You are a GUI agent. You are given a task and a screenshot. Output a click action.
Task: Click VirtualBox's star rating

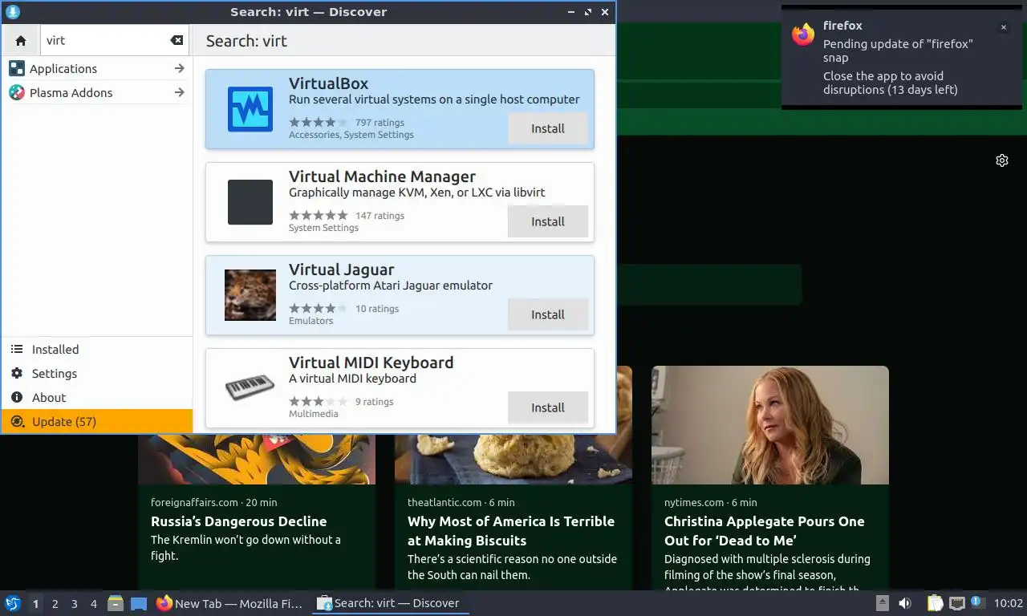click(319, 123)
